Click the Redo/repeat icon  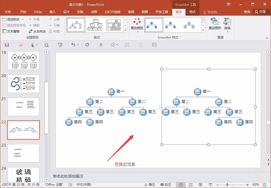pos(87,45)
